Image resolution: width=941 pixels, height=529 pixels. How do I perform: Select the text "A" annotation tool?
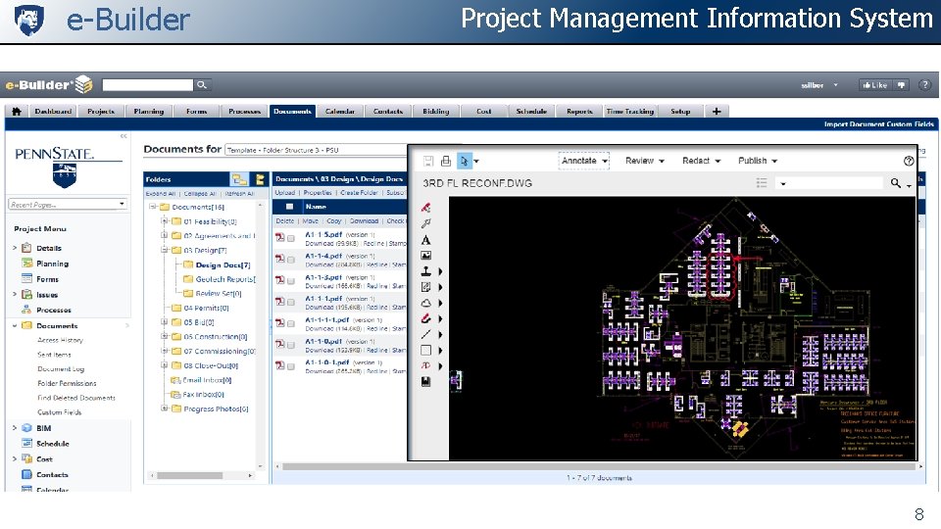tap(426, 240)
